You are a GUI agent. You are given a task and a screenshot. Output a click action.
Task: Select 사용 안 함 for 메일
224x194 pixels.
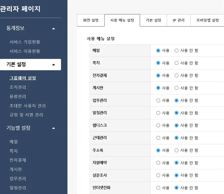point(176,51)
